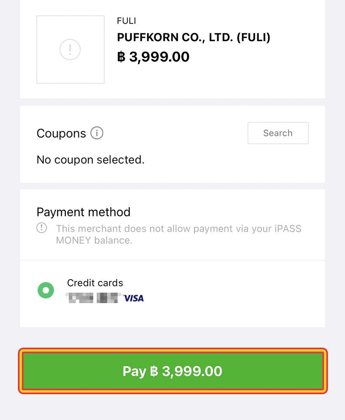
Task: Choose the Credit cards label
Action: (x=95, y=283)
